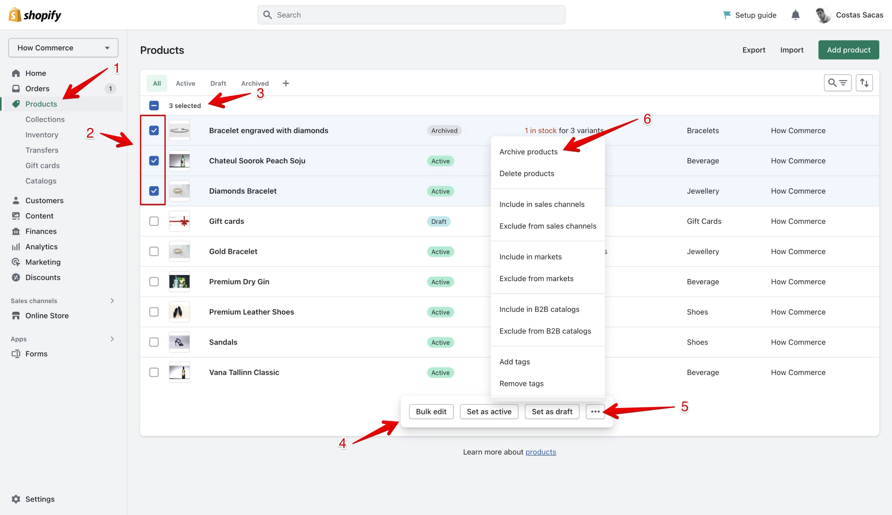Open Forms app via its icon
The height and width of the screenshot is (515, 892).
(16, 354)
